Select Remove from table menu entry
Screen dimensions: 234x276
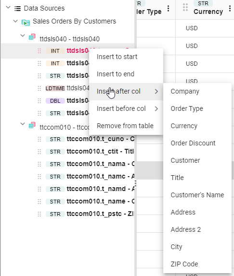pos(126,126)
